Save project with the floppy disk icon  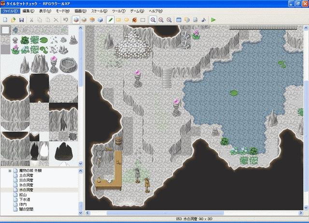[x=22, y=20]
